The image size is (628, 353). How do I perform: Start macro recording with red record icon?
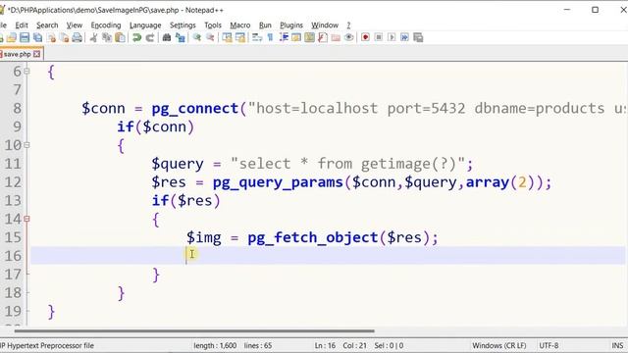365,37
